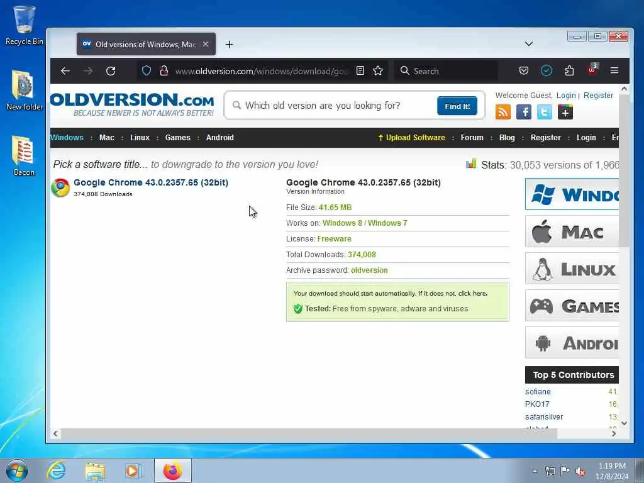Select the Windows category in navigation bar

pos(67,138)
